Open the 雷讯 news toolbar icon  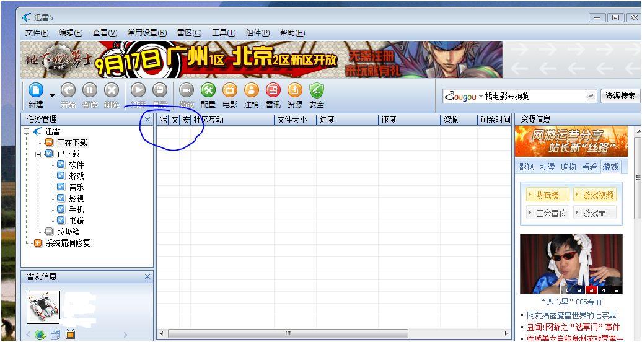[x=273, y=90]
